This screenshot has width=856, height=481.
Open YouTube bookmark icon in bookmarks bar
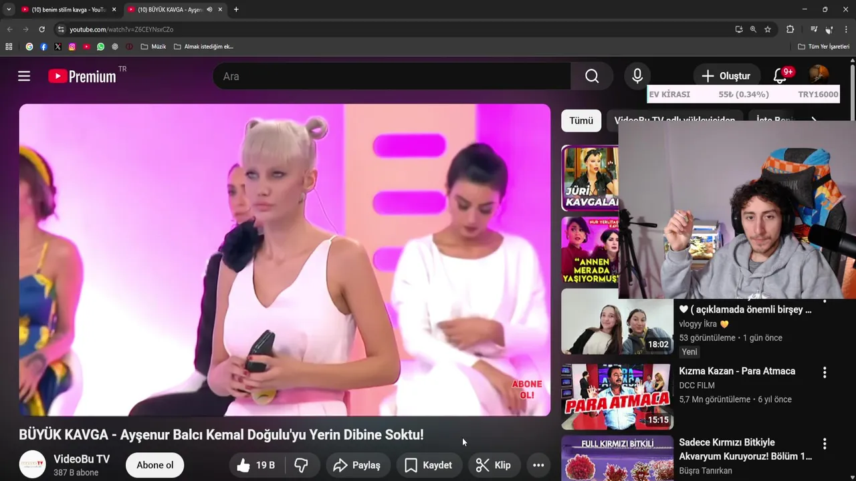(86, 47)
